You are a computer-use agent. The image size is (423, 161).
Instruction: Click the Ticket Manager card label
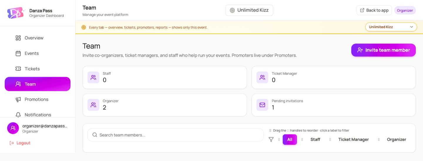point(284,74)
